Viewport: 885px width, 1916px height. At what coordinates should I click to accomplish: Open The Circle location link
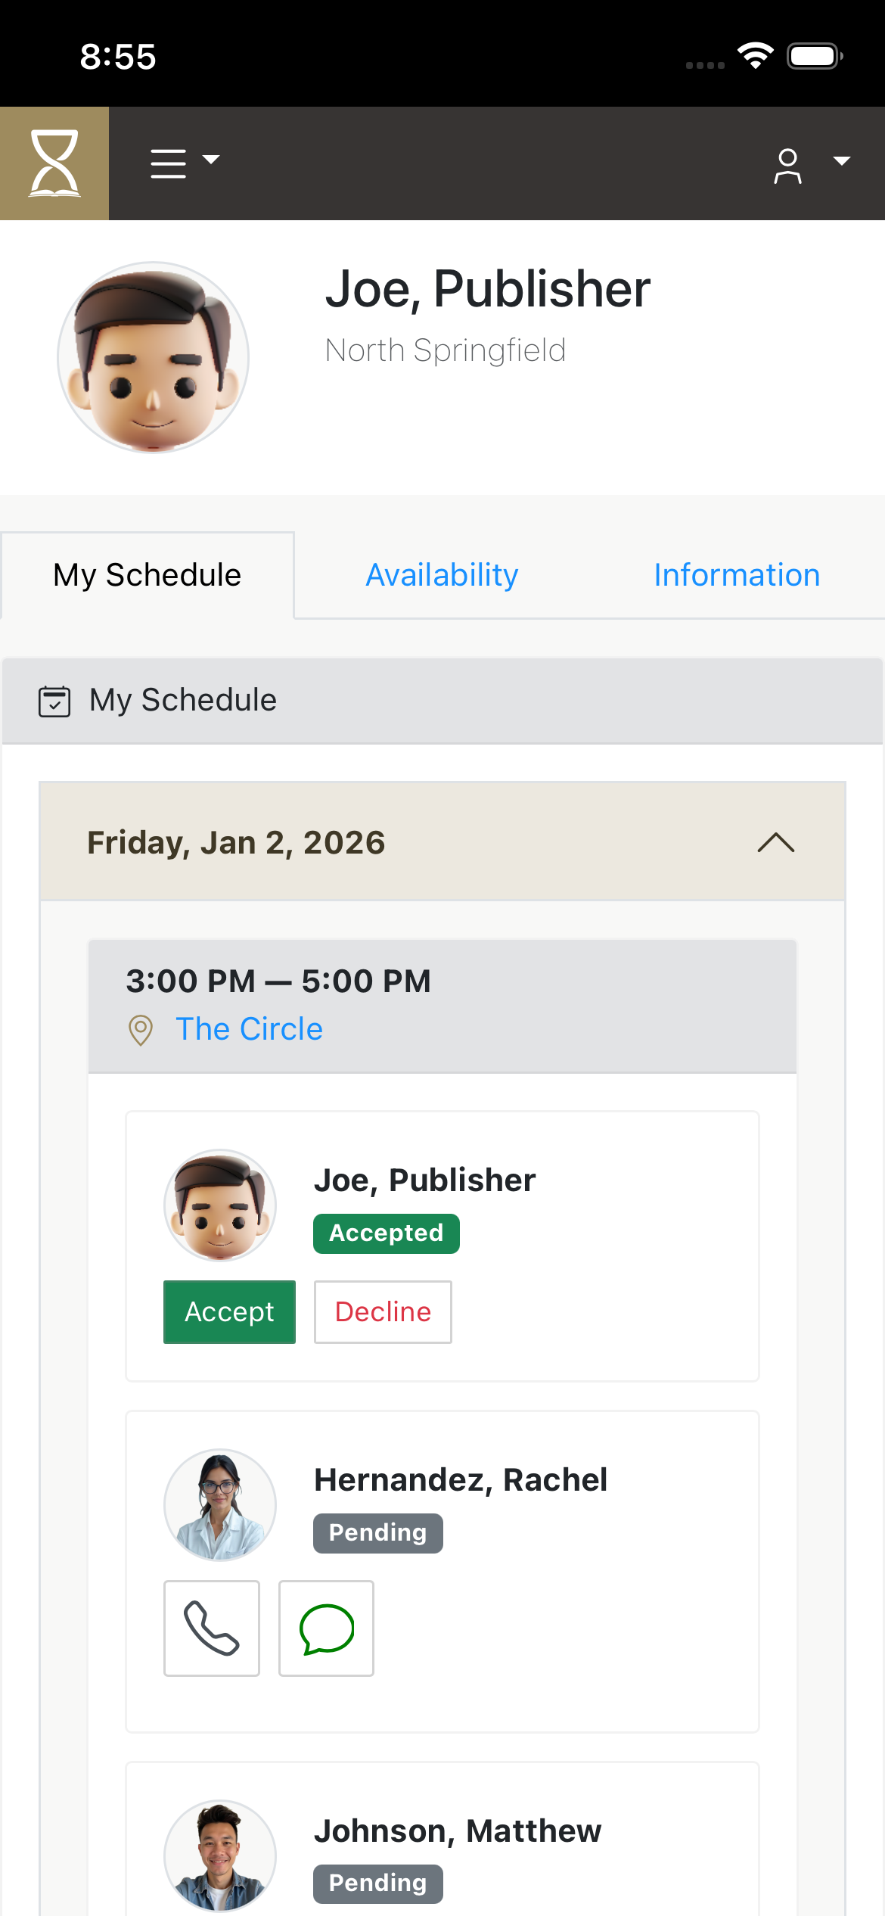click(x=249, y=1029)
